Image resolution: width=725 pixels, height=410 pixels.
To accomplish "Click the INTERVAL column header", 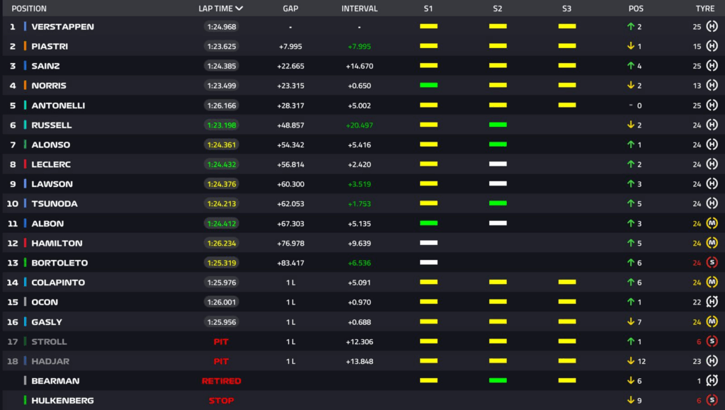I will [x=359, y=8].
